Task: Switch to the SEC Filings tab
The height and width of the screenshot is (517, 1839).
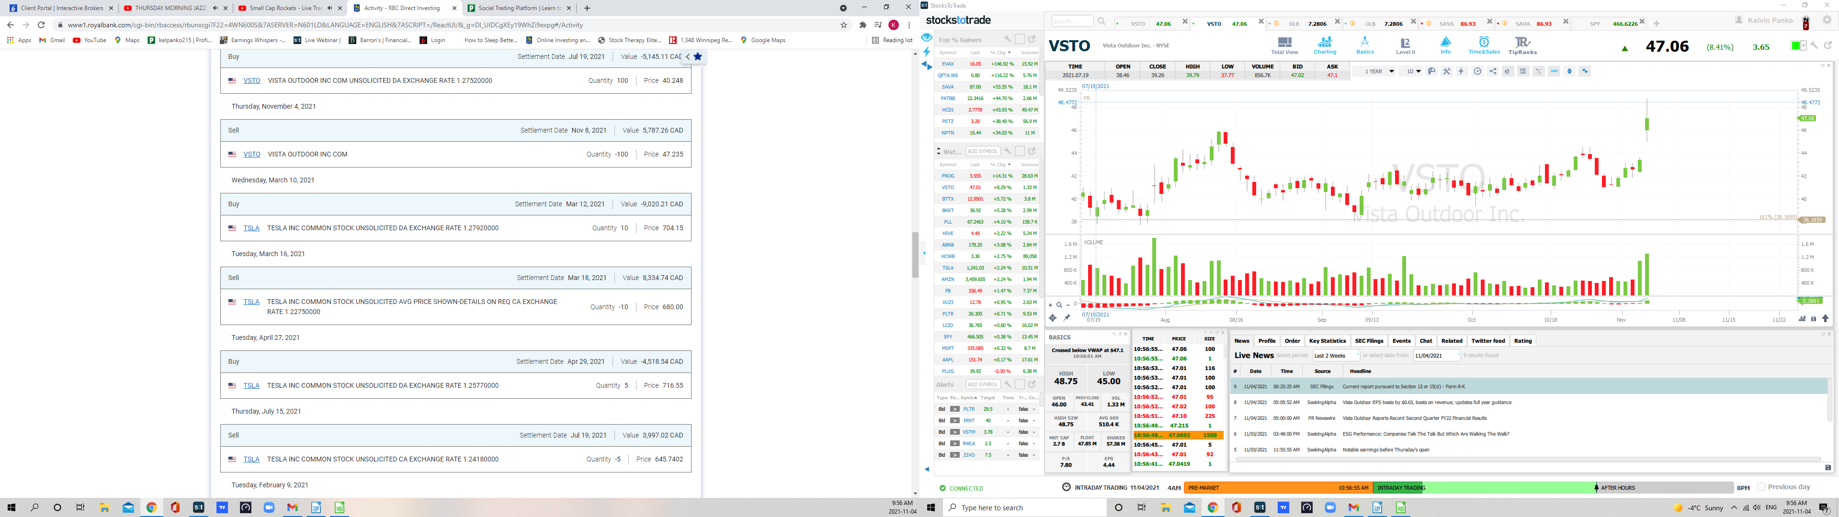Action: (1369, 341)
